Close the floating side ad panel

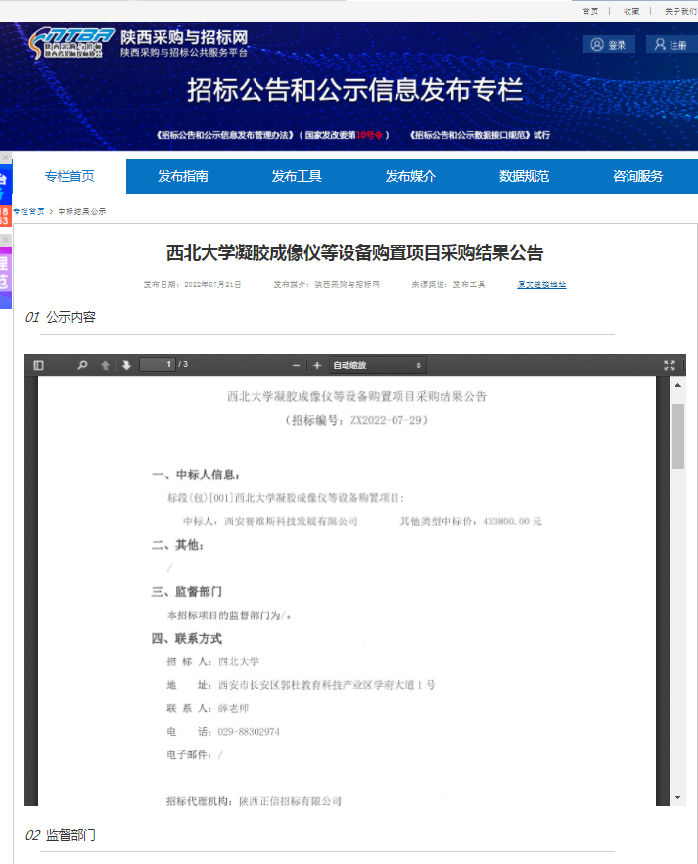pyautogui.click(x=5, y=158)
